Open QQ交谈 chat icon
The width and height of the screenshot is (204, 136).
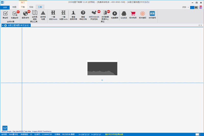tap(124, 15)
